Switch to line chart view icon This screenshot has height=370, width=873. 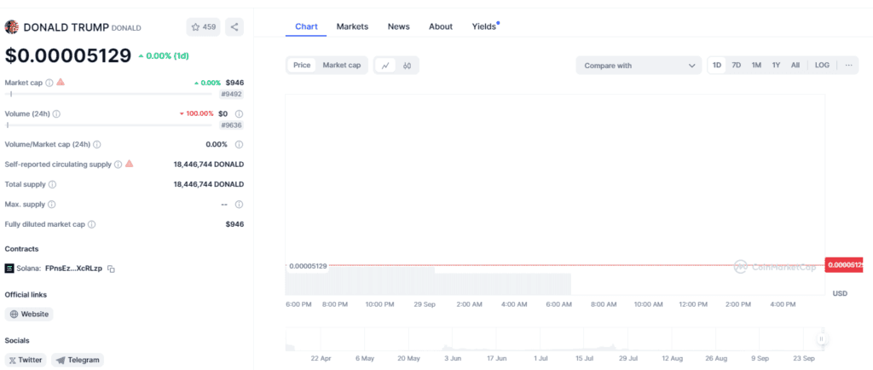[x=385, y=66]
